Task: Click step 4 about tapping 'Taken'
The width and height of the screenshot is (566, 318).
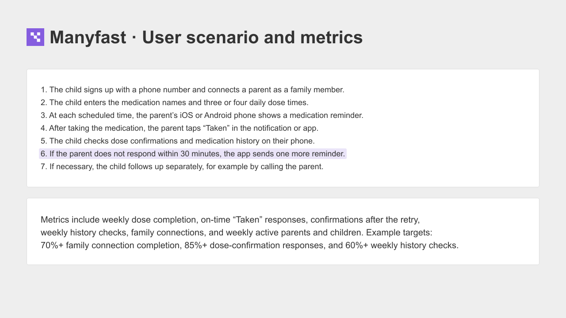Action: coord(180,128)
